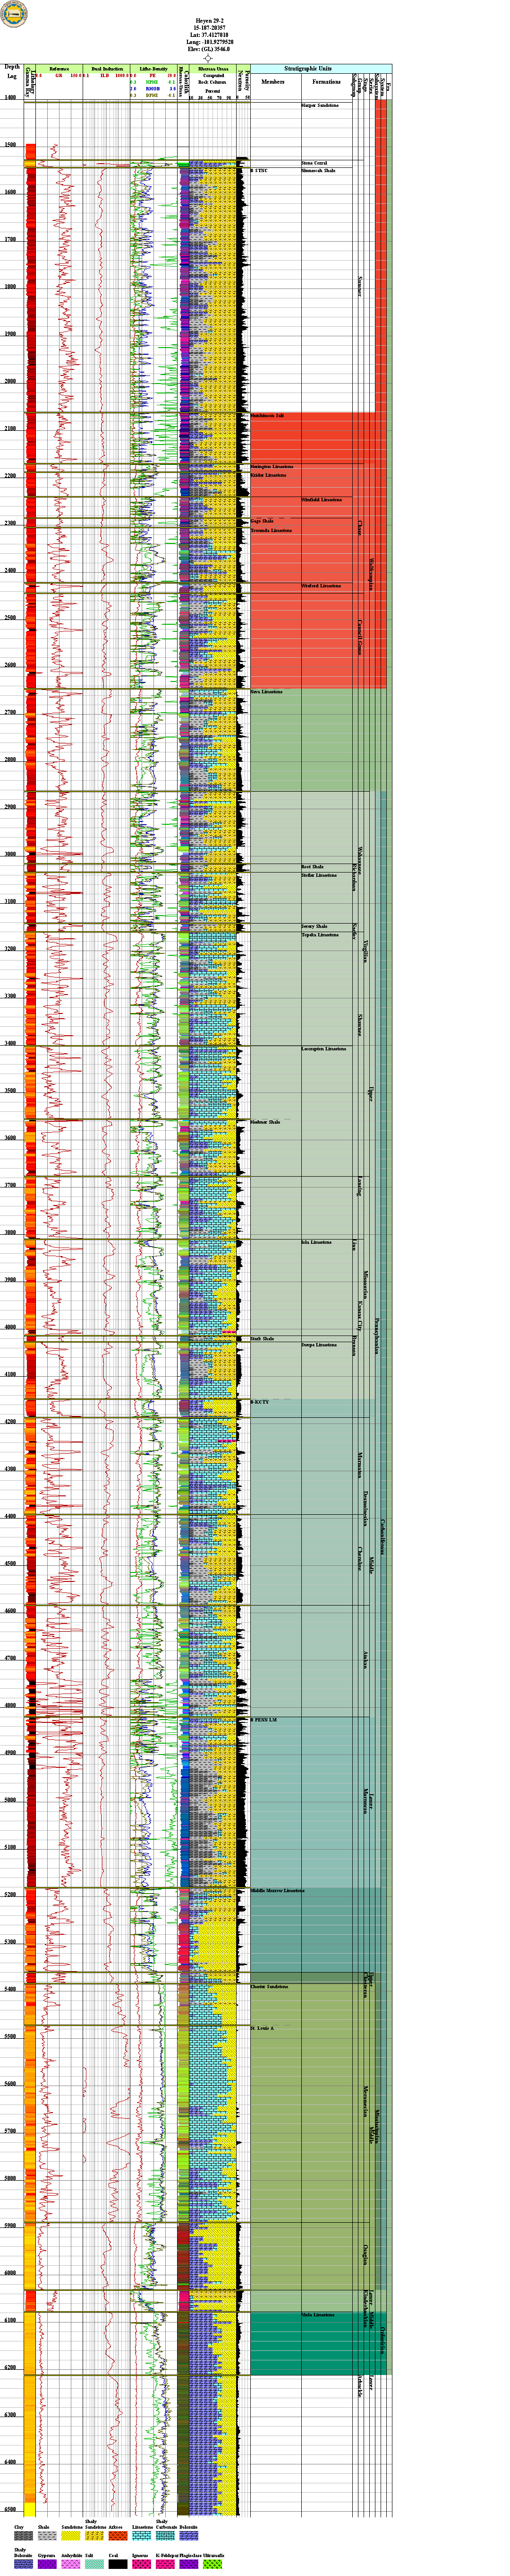Click the Limestone pattern in the legend
The image size is (510, 2576).
(x=142, y=2535)
